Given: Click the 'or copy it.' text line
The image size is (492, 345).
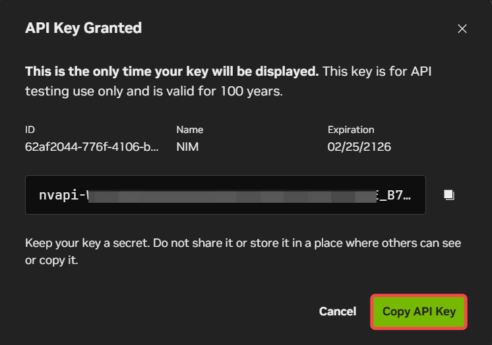Looking at the screenshot, I should [52, 261].
